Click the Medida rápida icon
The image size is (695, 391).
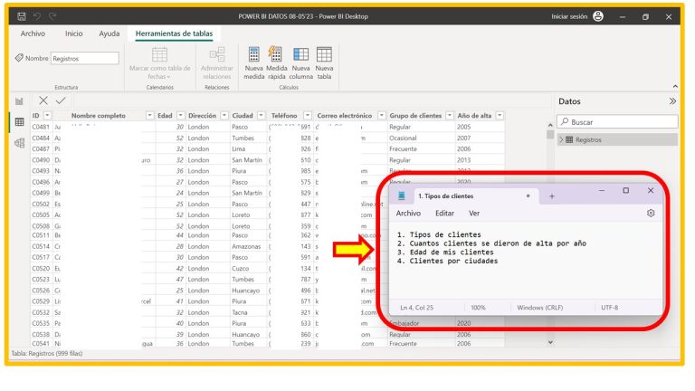click(x=277, y=56)
